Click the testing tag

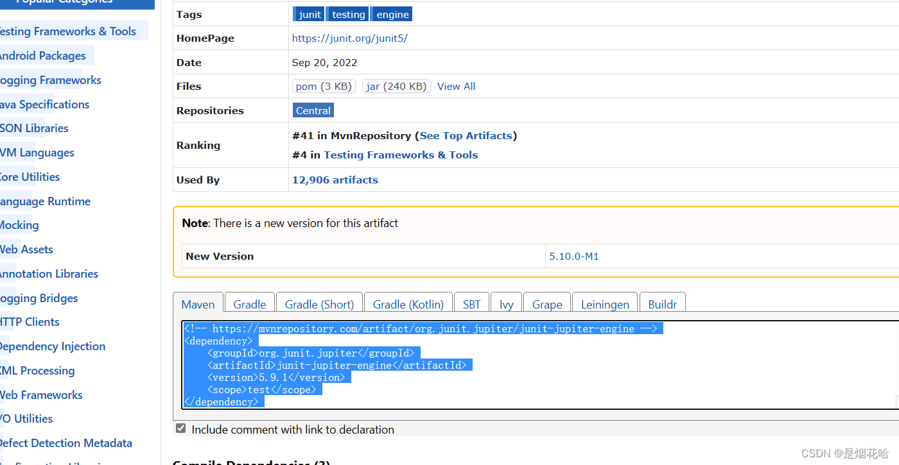click(348, 14)
